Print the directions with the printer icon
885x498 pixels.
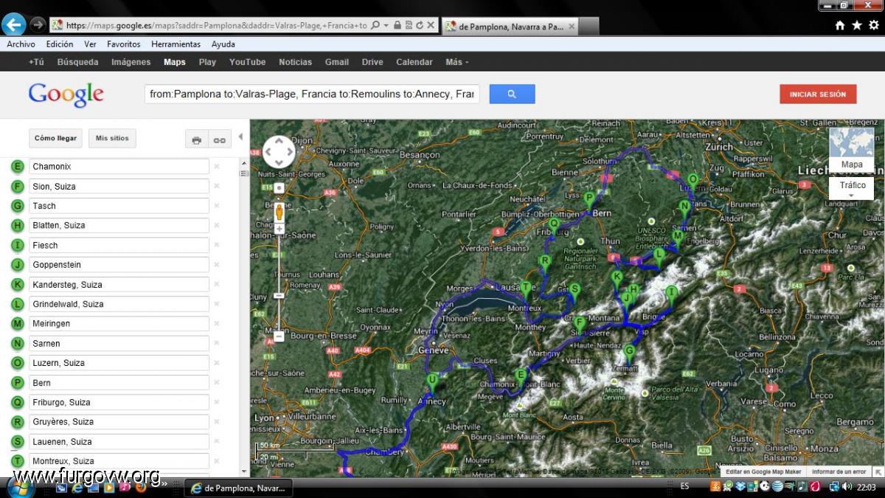click(196, 139)
